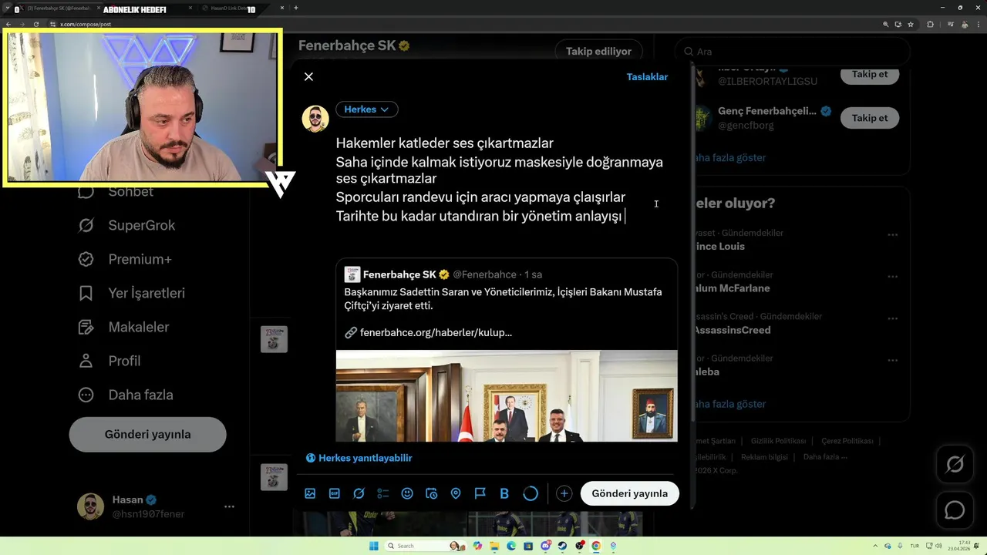This screenshot has height=555, width=987.
Task: Close the compose post dialog
Action: tap(308, 76)
